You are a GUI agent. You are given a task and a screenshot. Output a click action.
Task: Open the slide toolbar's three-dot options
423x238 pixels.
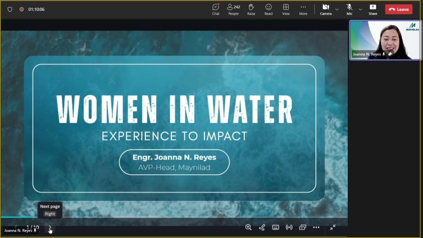pos(316,227)
